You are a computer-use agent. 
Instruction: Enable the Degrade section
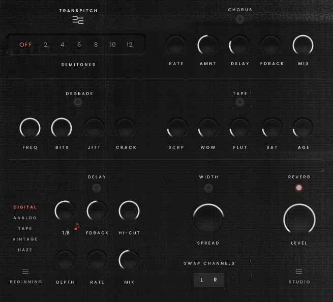tap(78, 102)
